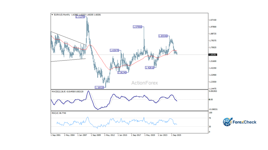Image resolution: width=268 pixels, height=150 pixels.
Task: Click the 1.70025 price axis value
Action: 213,47
